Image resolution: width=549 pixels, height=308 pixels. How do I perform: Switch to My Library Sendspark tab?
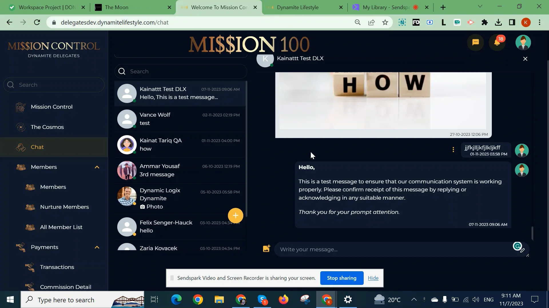point(386,7)
